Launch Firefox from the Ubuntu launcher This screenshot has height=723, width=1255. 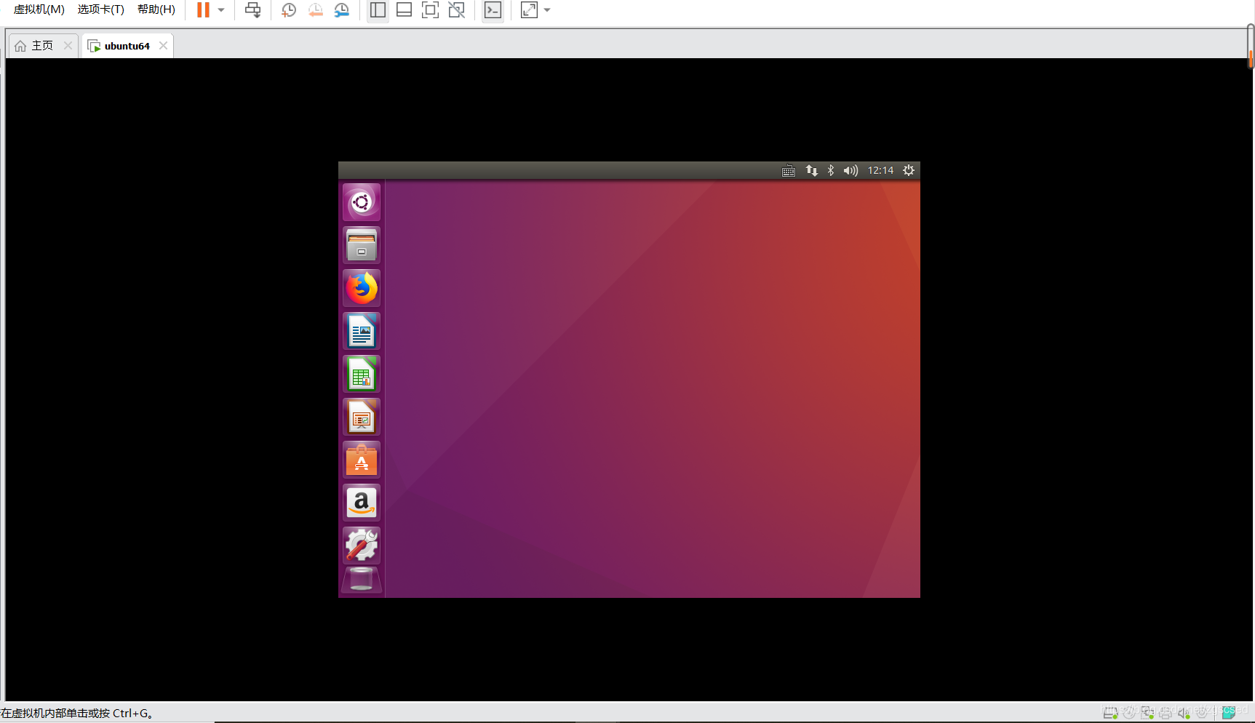362,288
